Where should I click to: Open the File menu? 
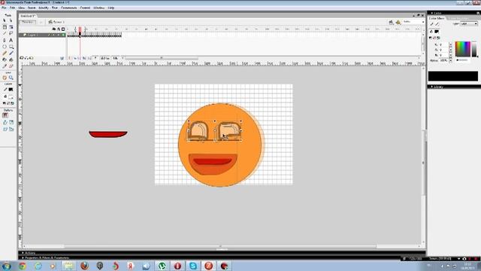point(4,8)
